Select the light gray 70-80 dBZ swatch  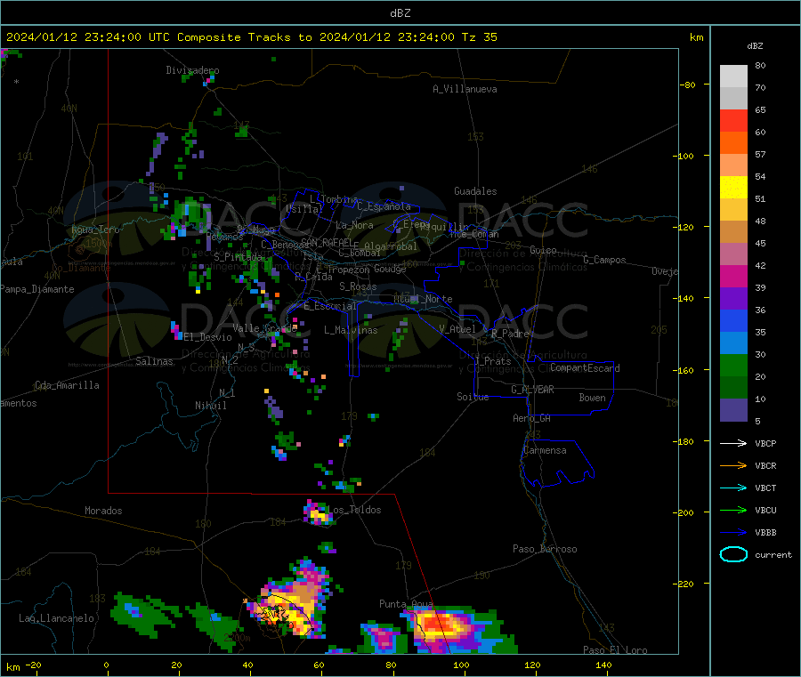tap(733, 77)
